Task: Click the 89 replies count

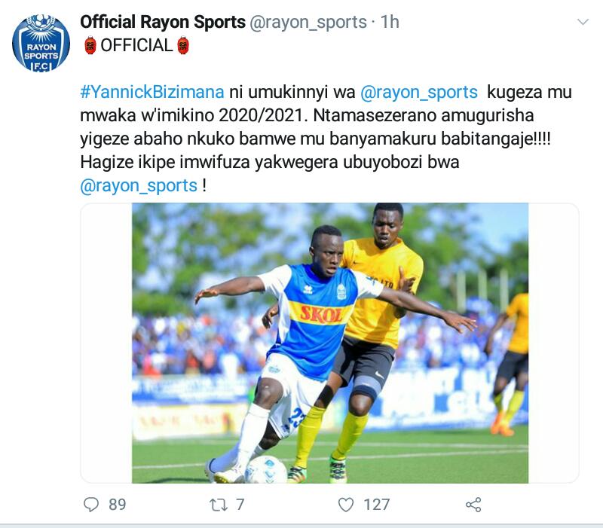Action: 118,505
